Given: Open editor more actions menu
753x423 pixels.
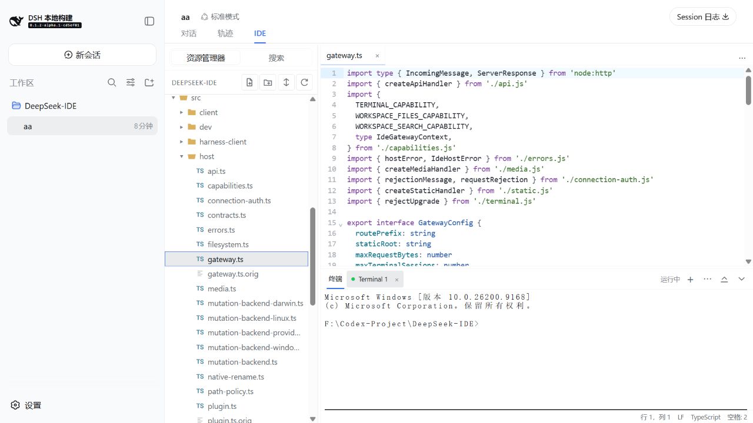Looking at the screenshot, I should (x=742, y=58).
